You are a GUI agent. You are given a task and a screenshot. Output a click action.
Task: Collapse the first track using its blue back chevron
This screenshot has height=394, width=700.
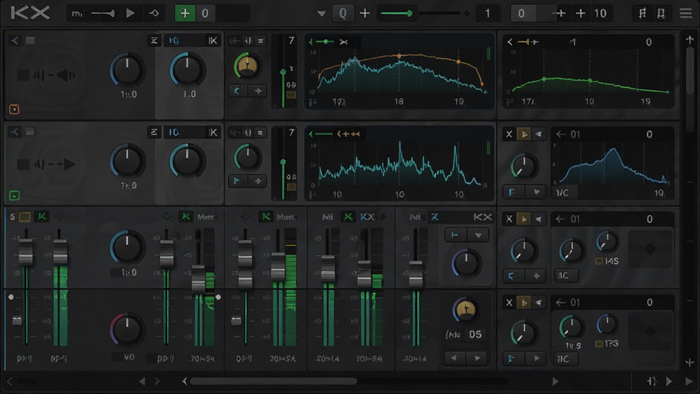(x=15, y=40)
